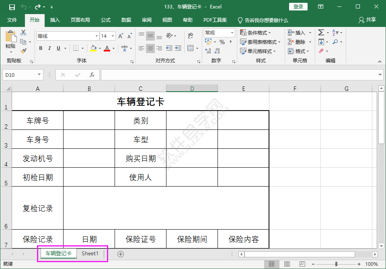Viewport: 386px width, 269px height.
Task: Switch to the 插入 ribbon tab
Action: [55, 20]
